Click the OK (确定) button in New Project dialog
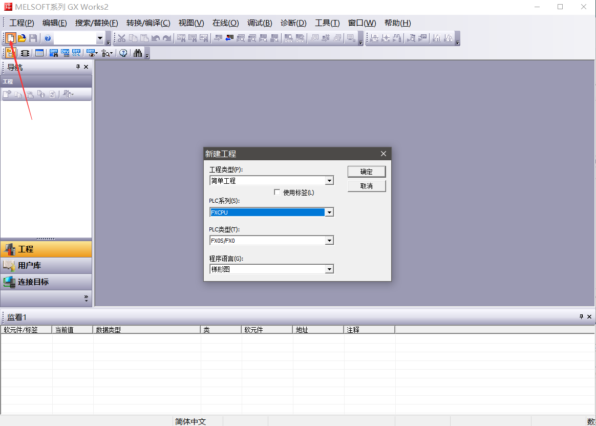The height and width of the screenshot is (426, 596). click(367, 172)
